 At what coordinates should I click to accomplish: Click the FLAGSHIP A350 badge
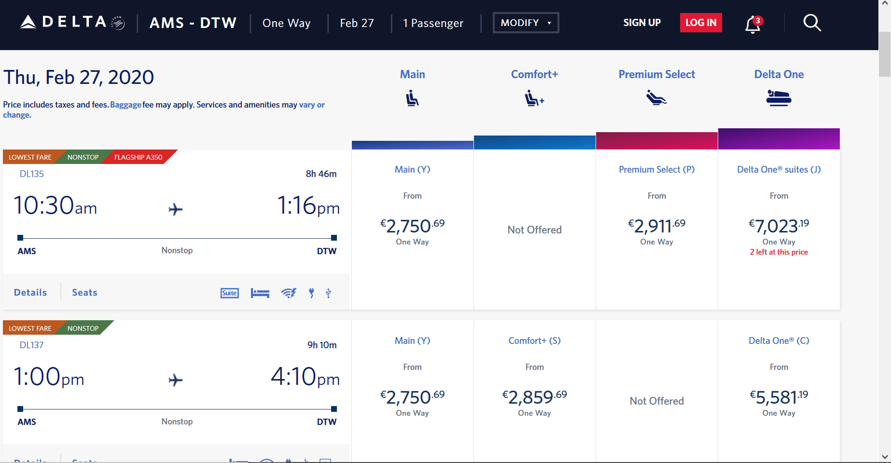tap(139, 157)
